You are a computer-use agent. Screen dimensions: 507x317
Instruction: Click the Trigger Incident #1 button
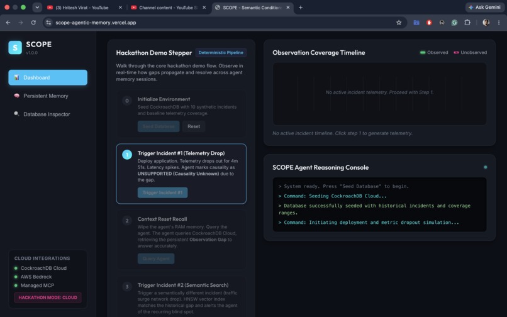point(163,193)
